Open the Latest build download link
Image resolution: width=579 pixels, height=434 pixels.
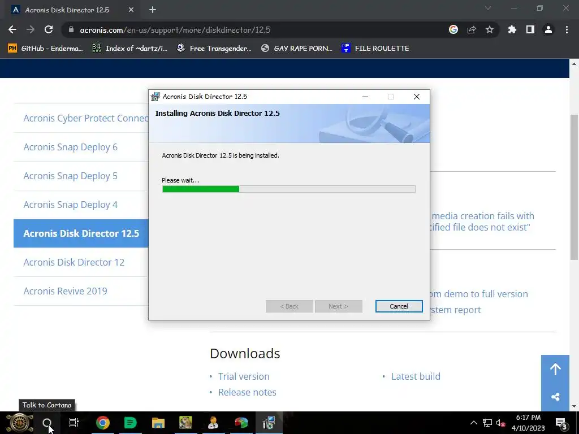(x=416, y=376)
